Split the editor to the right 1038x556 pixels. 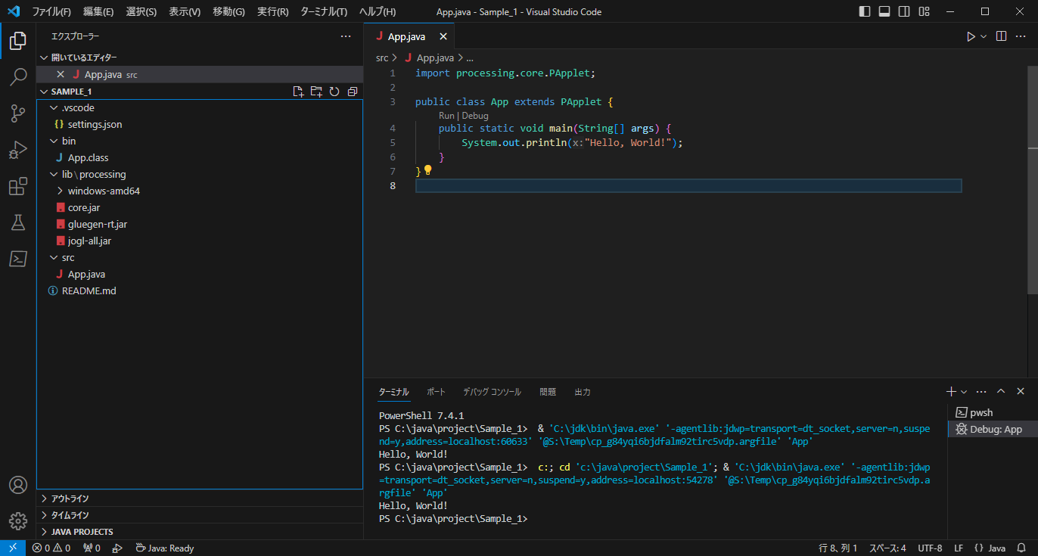point(1001,36)
